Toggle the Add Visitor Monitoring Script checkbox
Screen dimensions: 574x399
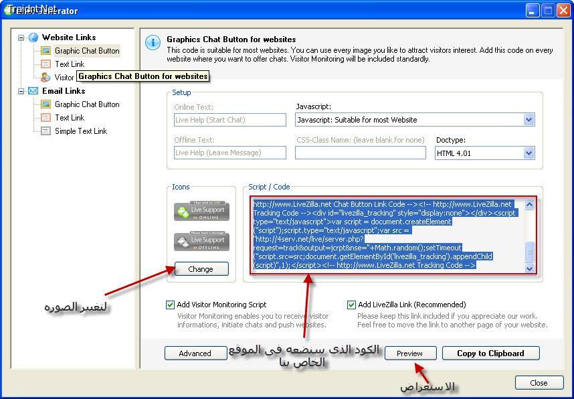click(x=170, y=305)
